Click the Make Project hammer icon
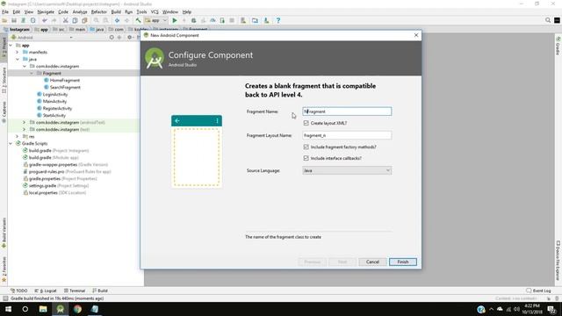The image size is (562, 316). click(138, 20)
